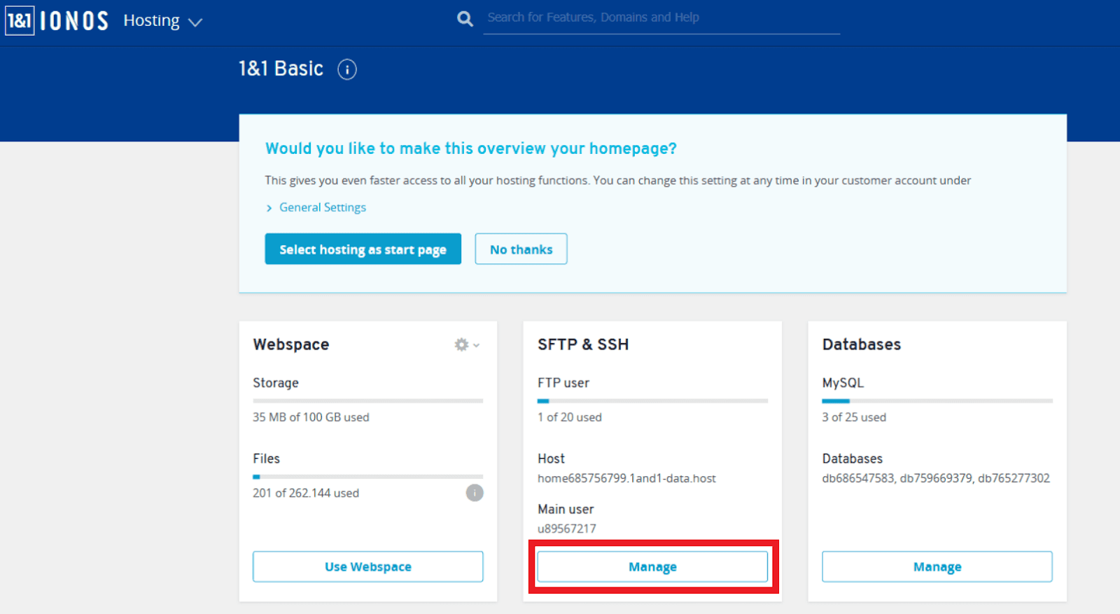Click the SFTP & SSH card heading
This screenshot has height=614, width=1120.
pos(583,344)
